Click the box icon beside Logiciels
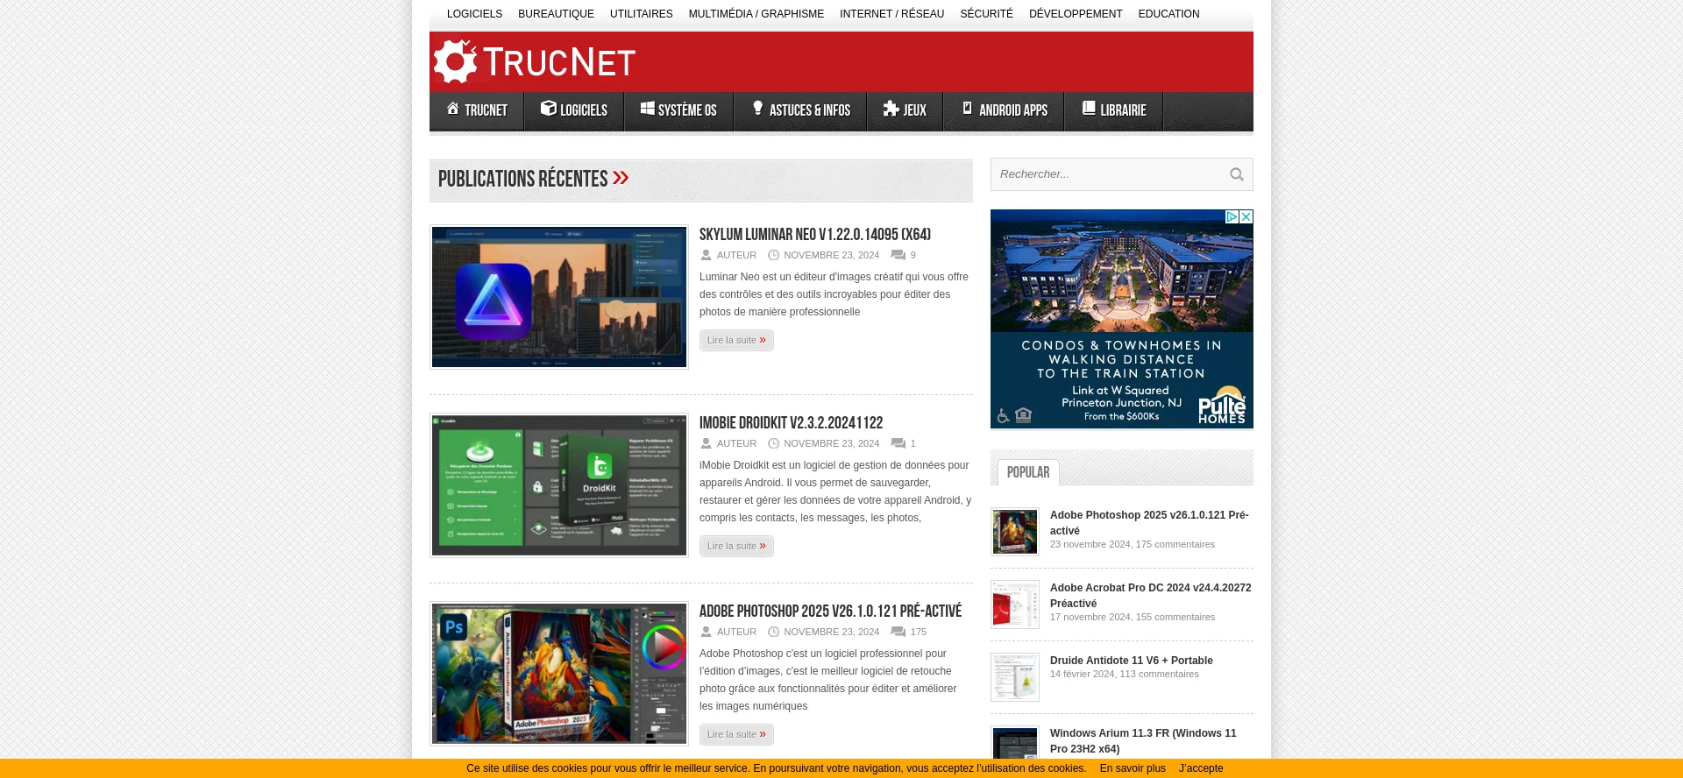 [549, 109]
